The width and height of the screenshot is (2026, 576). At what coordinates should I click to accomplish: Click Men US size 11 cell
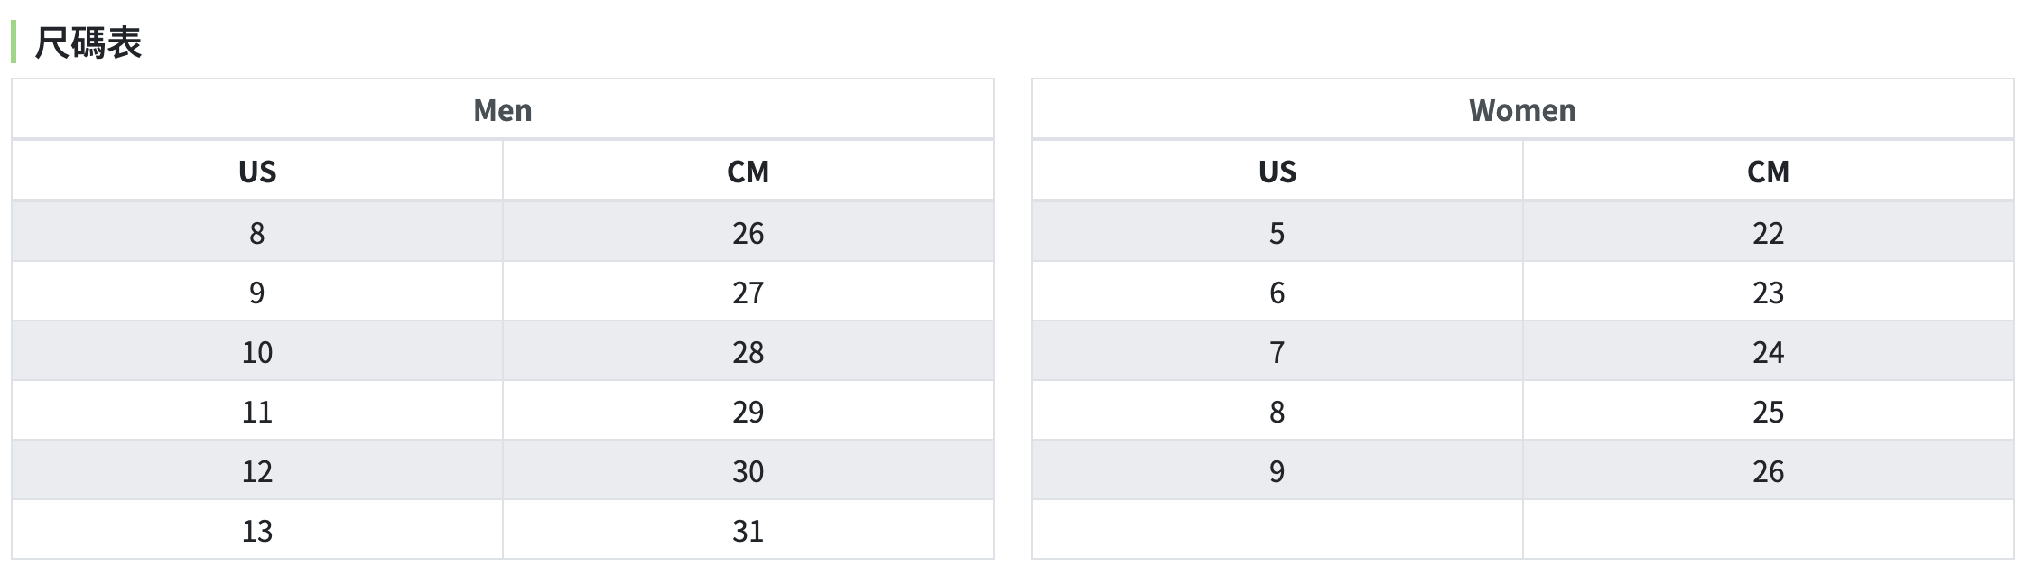pos(257,412)
